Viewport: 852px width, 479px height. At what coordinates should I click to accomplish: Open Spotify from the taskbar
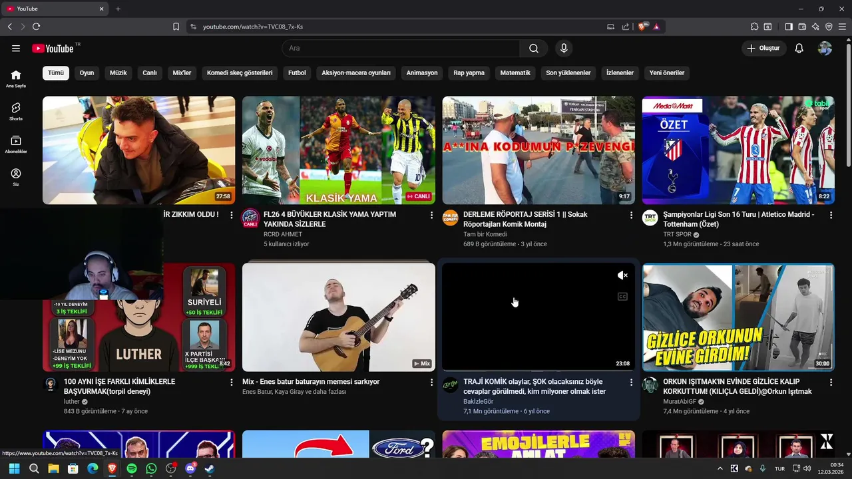pyautogui.click(x=132, y=468)
